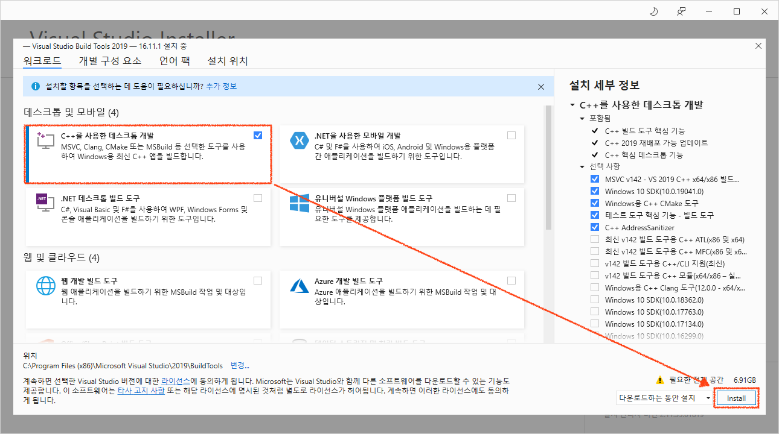
Task: Collapse the C++를 사용한 데스크톱 개발 details section
Action: (572, 105)
